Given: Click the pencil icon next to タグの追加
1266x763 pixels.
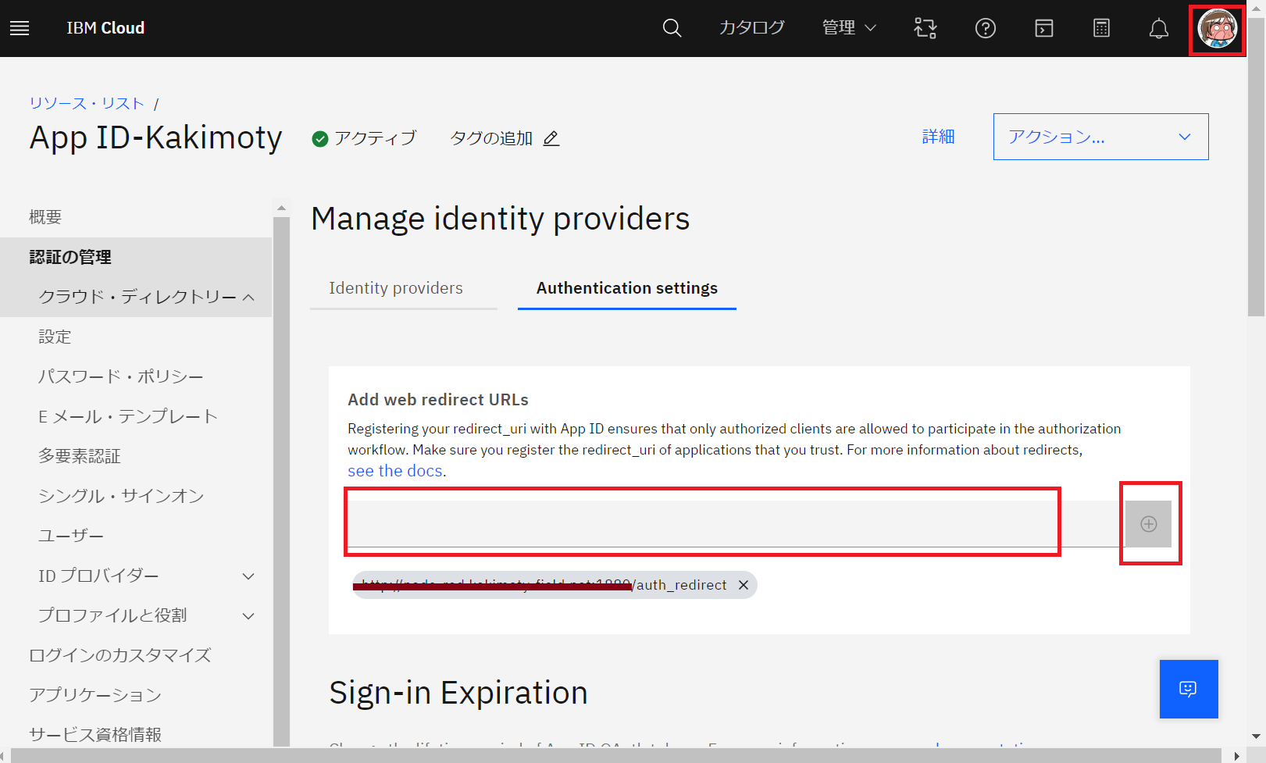Looking at the screenshot, I should point(551,138).
